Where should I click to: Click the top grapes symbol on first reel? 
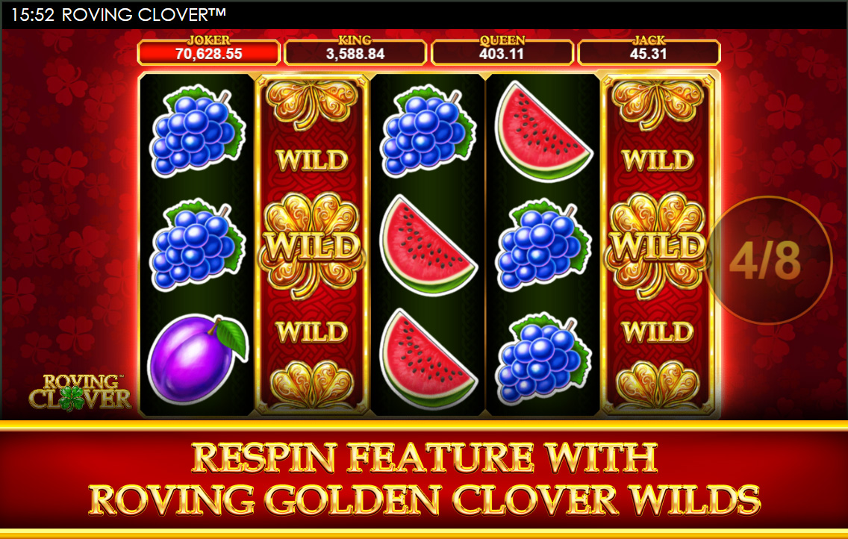[x=197, y=131]
